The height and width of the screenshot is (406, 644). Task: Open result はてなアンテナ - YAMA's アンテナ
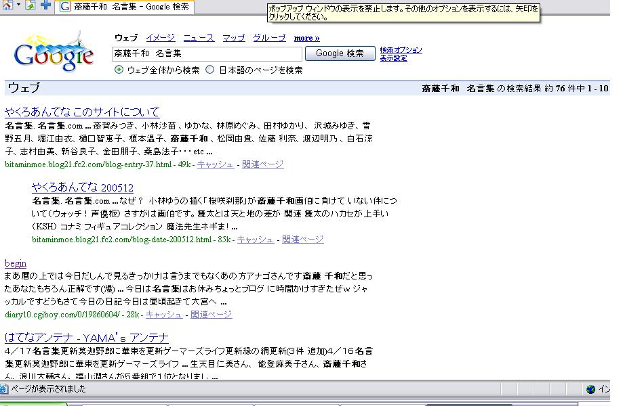87,338
